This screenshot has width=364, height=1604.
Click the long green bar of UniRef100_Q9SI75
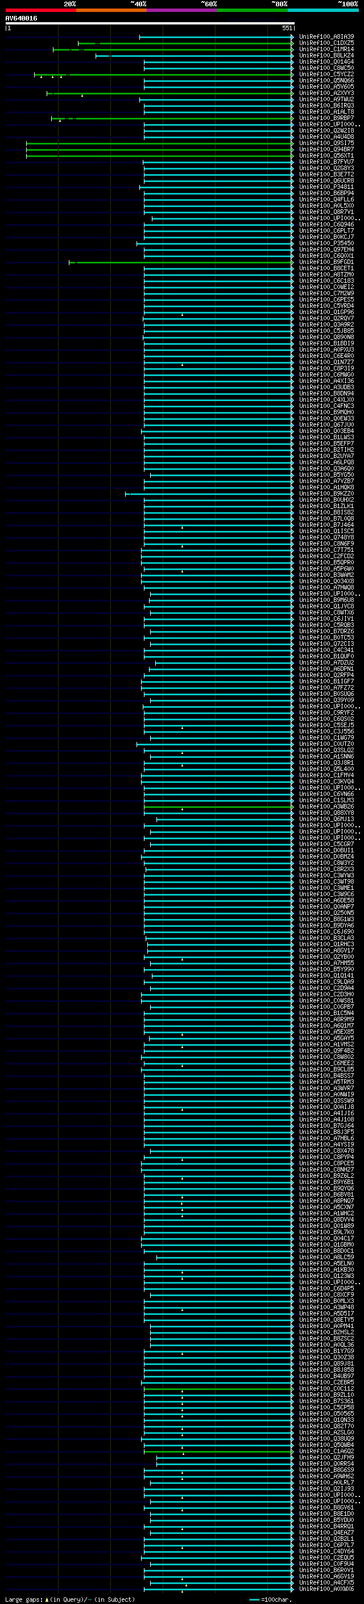[160, 143]
